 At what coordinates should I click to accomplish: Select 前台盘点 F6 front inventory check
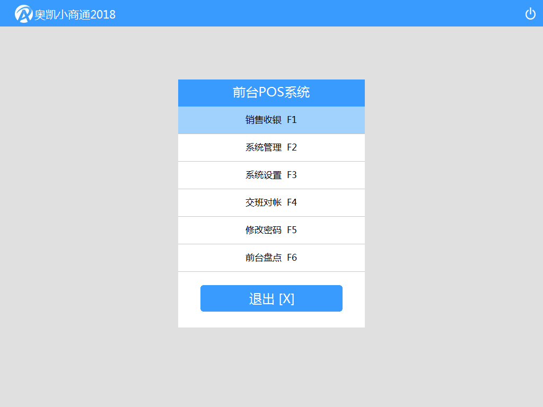click(271, 258)
